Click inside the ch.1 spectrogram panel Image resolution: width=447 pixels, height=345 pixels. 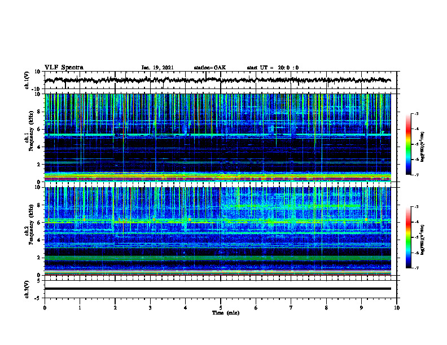pos(217,138)
